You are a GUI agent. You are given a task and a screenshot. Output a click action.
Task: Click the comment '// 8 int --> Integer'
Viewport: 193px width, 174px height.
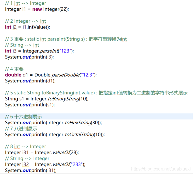(25, 147)
